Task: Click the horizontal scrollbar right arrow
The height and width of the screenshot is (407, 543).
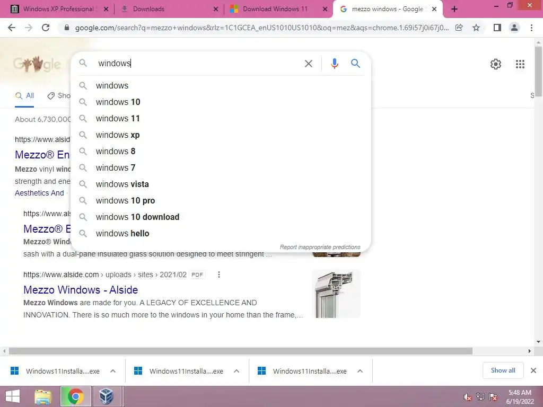Action: tap(529, 351)
